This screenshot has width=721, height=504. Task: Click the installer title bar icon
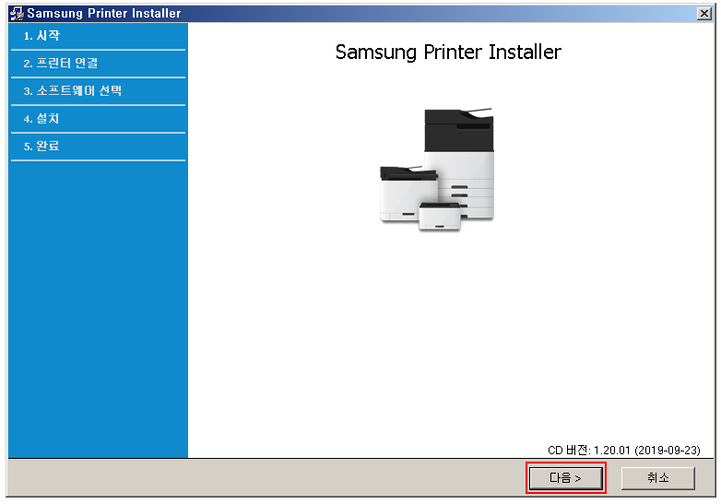click(17, 13)
